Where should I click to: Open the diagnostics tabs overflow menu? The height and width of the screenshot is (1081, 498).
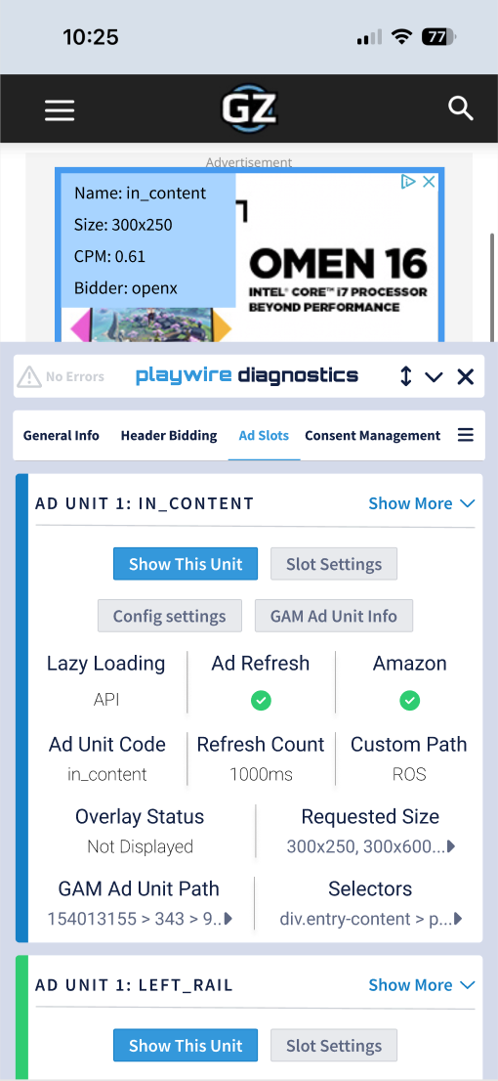tap(467, 435)
